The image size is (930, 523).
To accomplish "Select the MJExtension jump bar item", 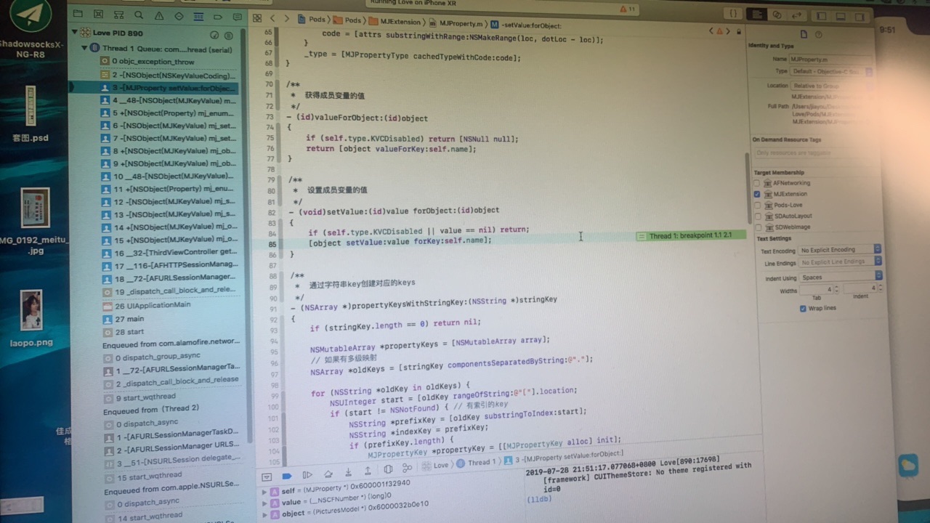I will click(395, 22).
